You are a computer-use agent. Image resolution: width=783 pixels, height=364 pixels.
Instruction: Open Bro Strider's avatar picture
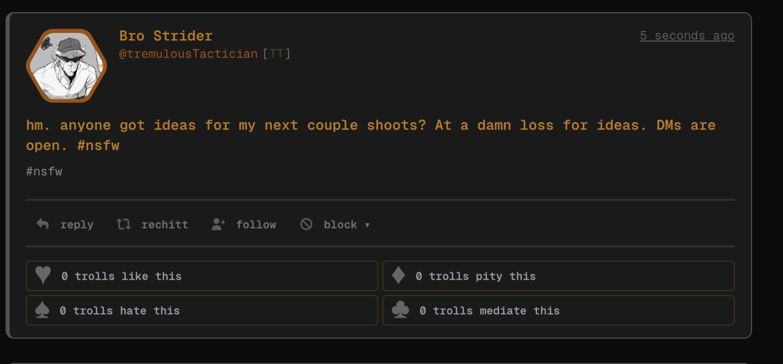click(x=66, y=66)
